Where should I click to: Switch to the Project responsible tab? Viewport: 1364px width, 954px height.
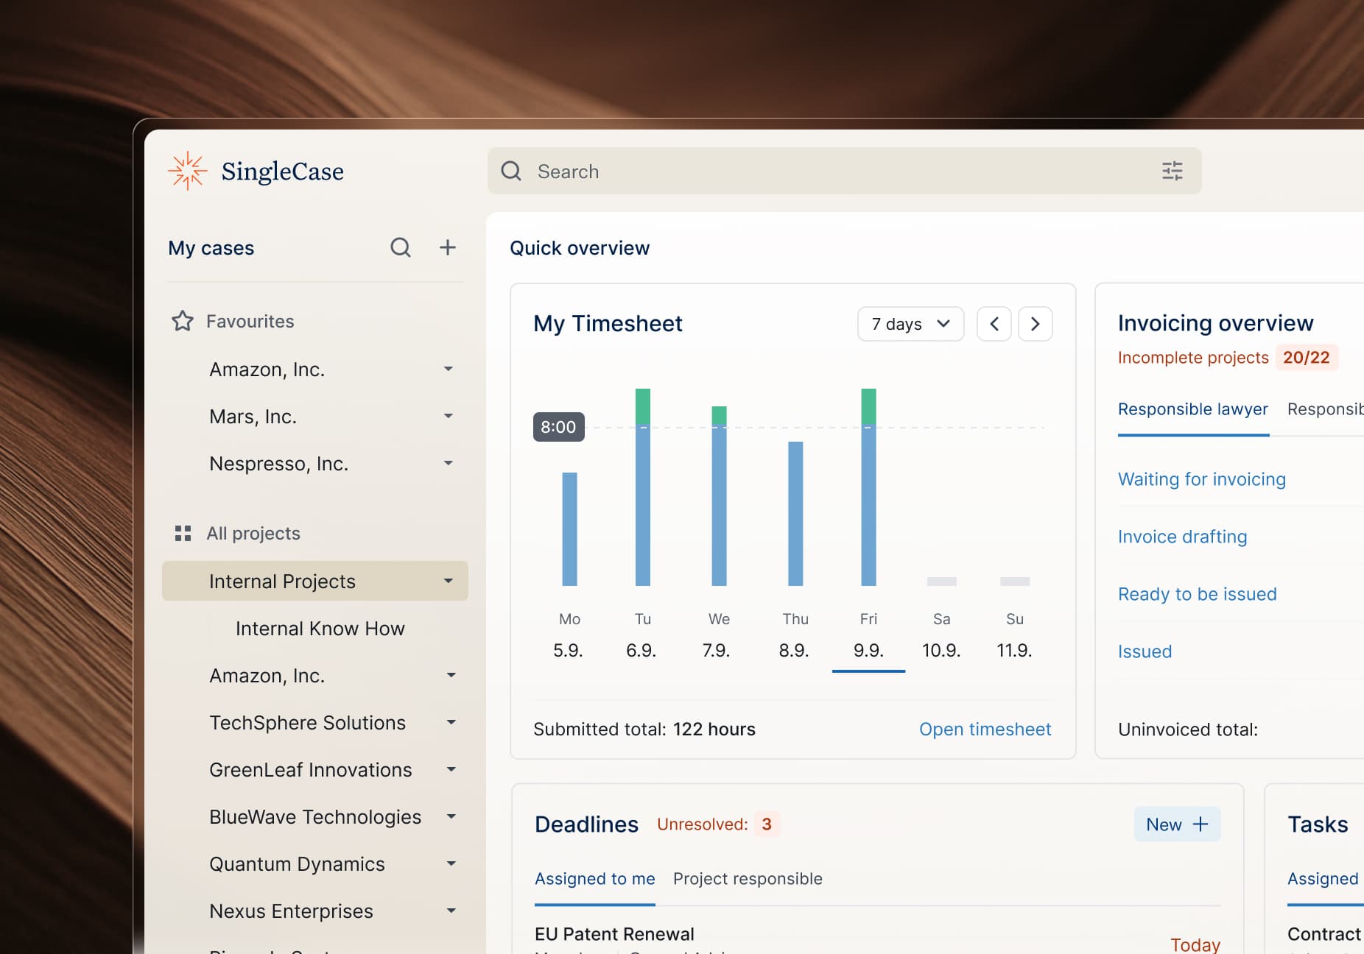pos(747,878)
